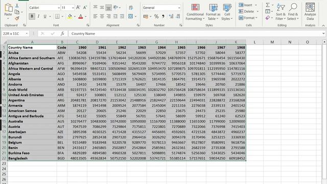This screenshot has width=327, height=184.
Task: Toggle Bold formatting
Action: 32,16
